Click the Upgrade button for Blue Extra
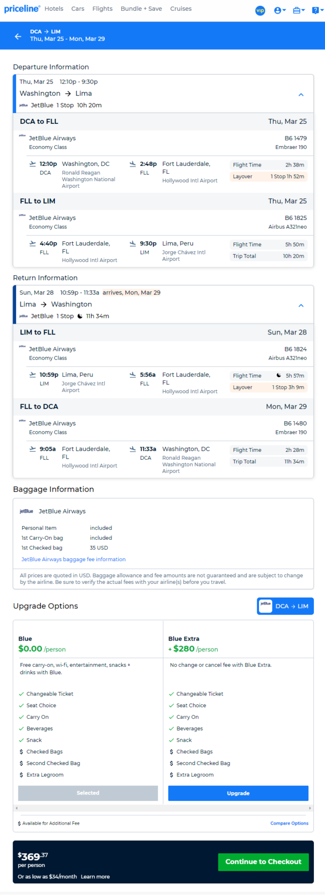Screen dimensions: 325x895 tap(238, 793)
